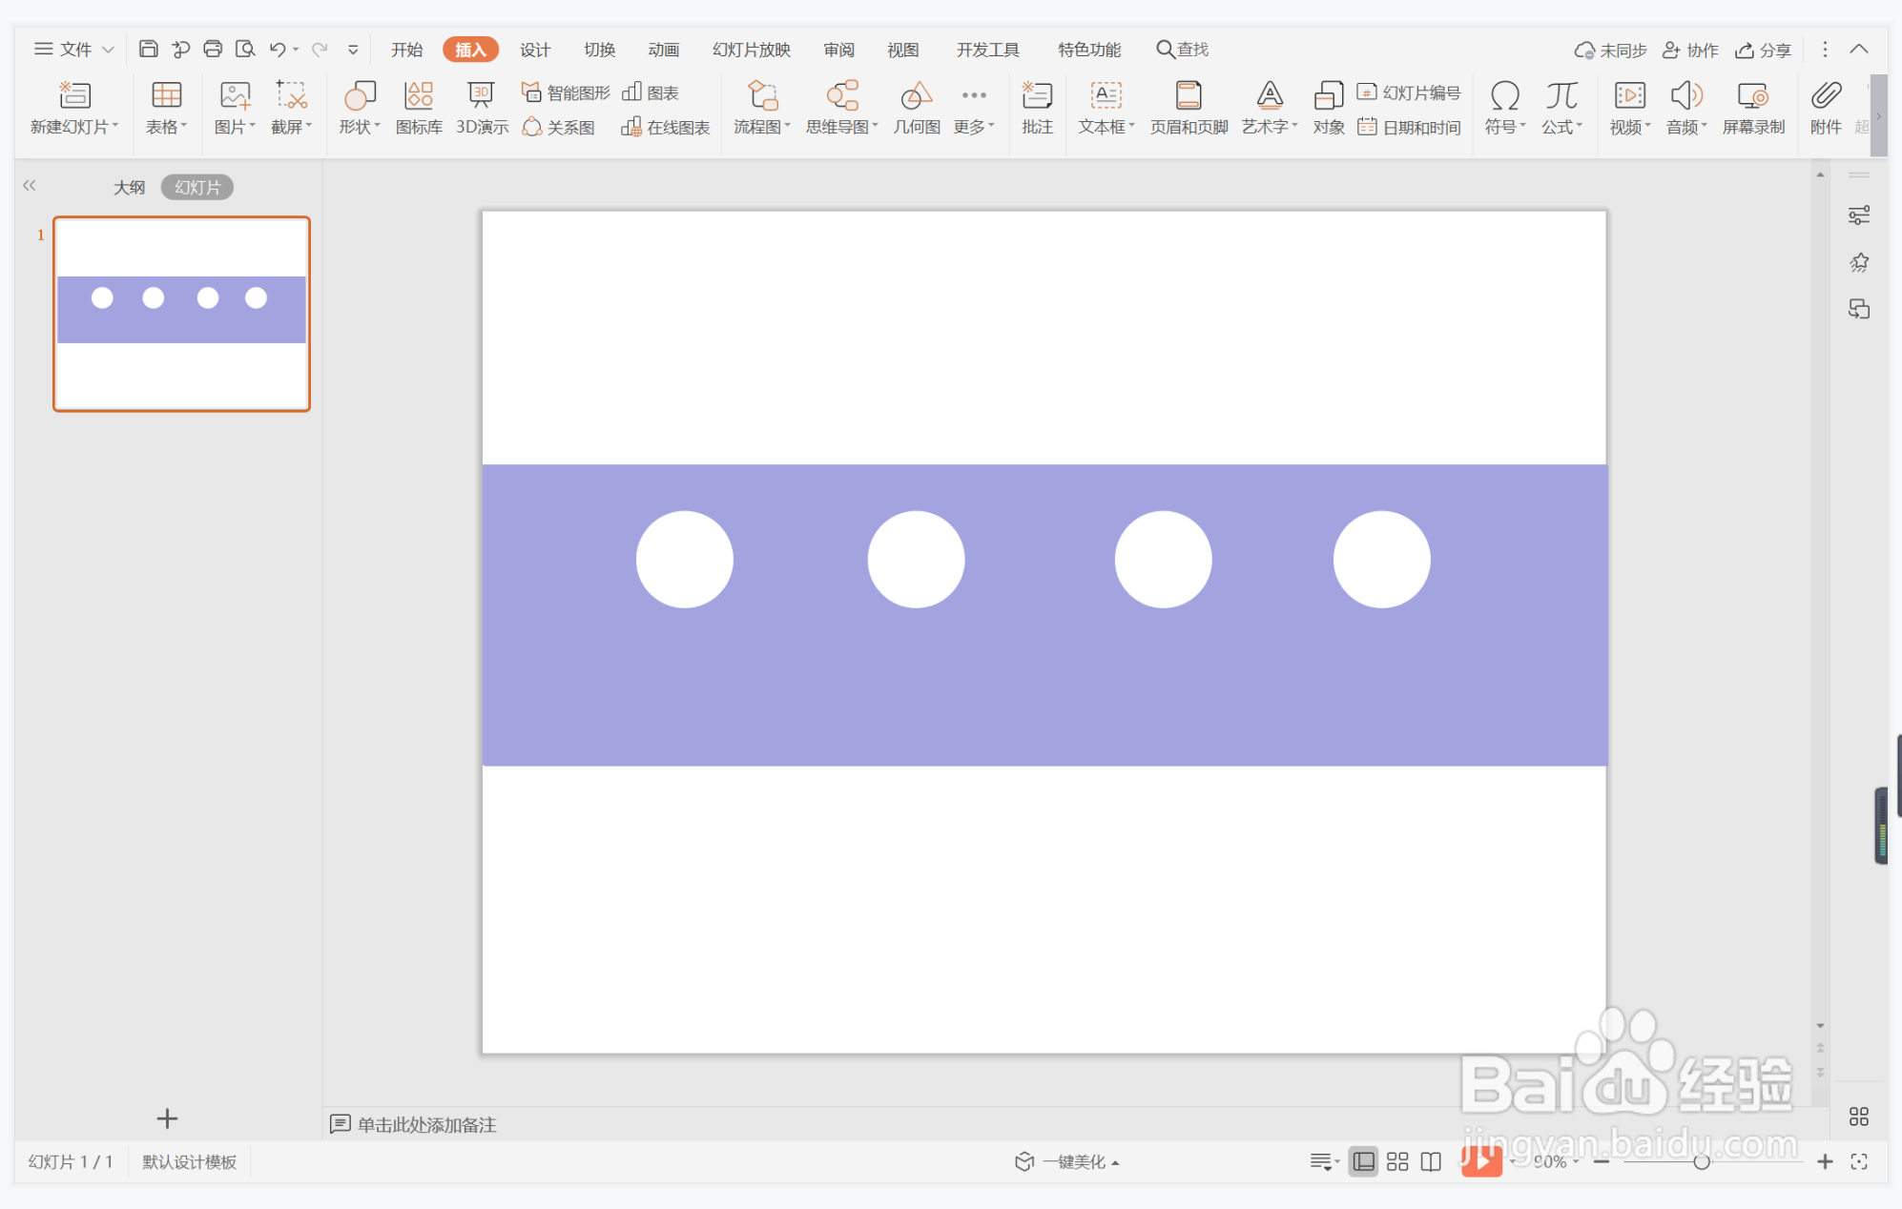1902x1209 pixels.
Task: Expand 一键美化 beautify options
Action: click(1068, 1161)
